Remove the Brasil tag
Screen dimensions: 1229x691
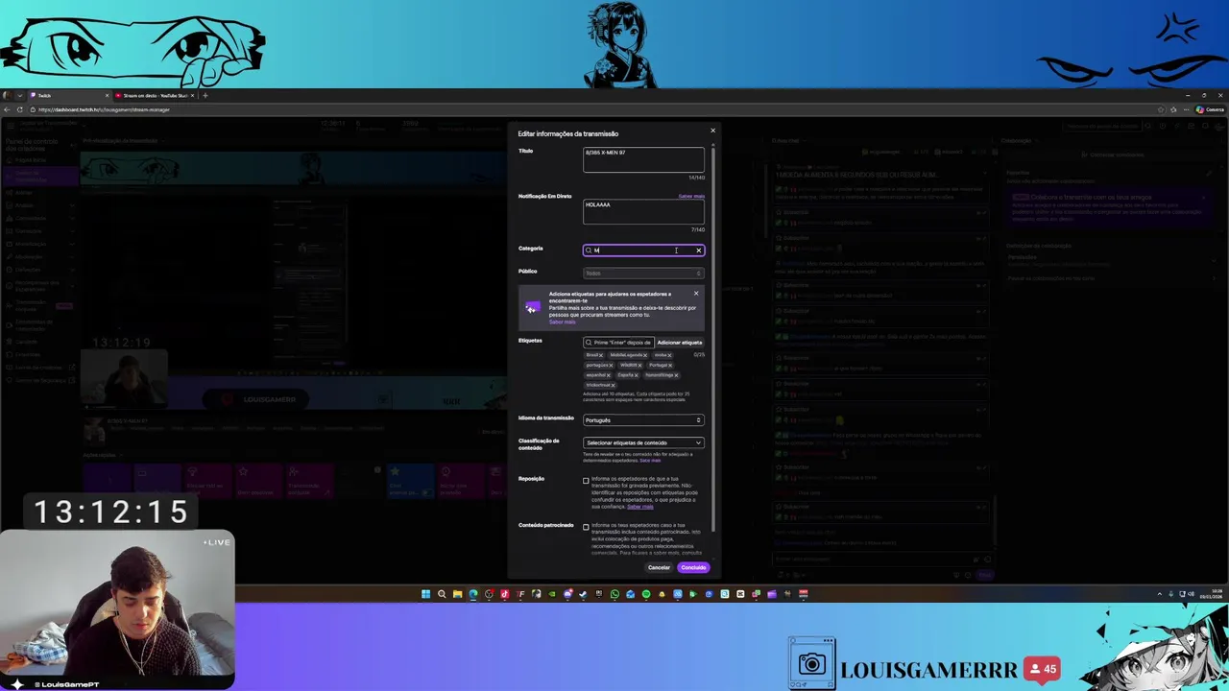[601, 355]
